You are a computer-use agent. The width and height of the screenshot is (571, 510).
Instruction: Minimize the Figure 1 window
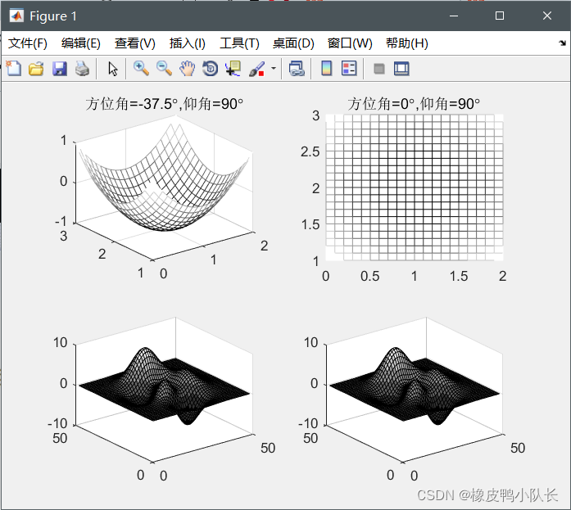click(x=454, y=16)
